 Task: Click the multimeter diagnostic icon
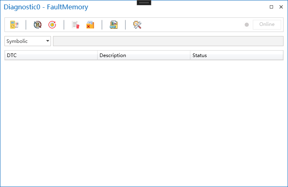14,25
